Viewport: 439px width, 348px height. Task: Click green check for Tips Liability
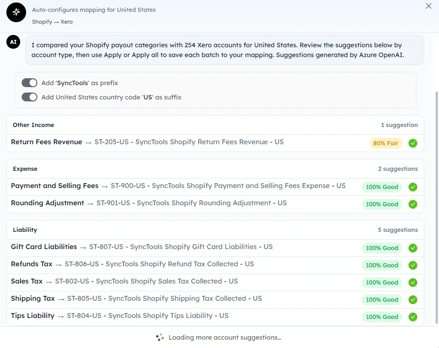click(413, 317)
